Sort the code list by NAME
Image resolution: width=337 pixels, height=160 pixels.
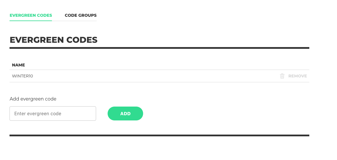[18, 65]
